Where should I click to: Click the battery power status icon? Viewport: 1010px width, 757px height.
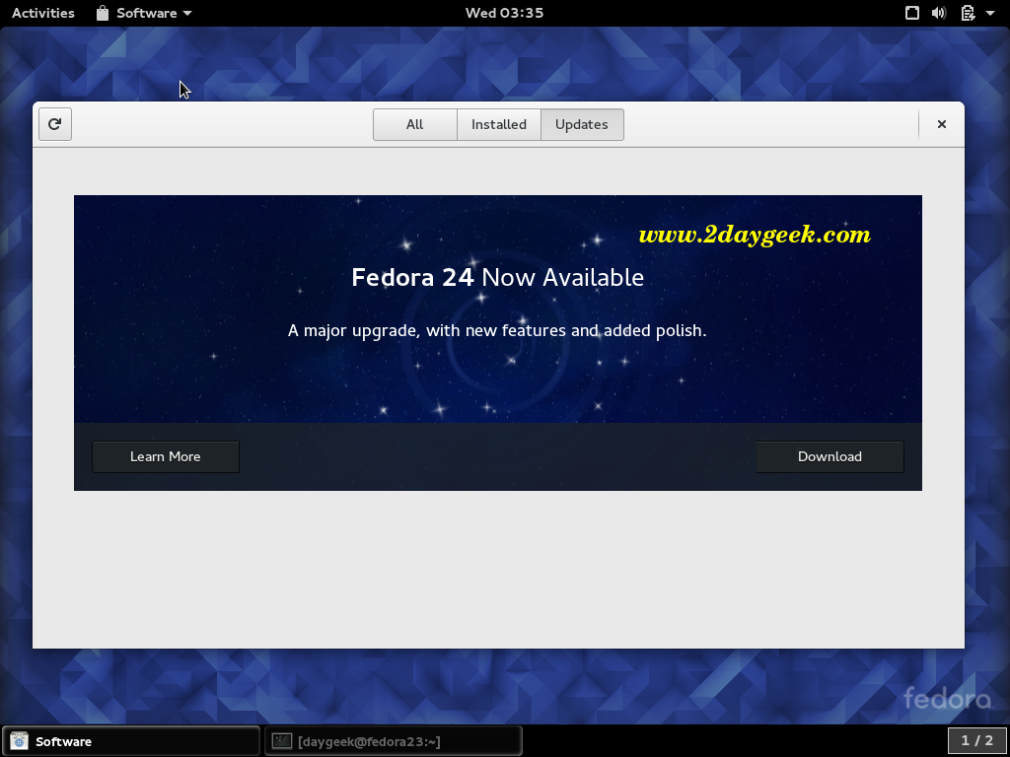click(968, 13)
